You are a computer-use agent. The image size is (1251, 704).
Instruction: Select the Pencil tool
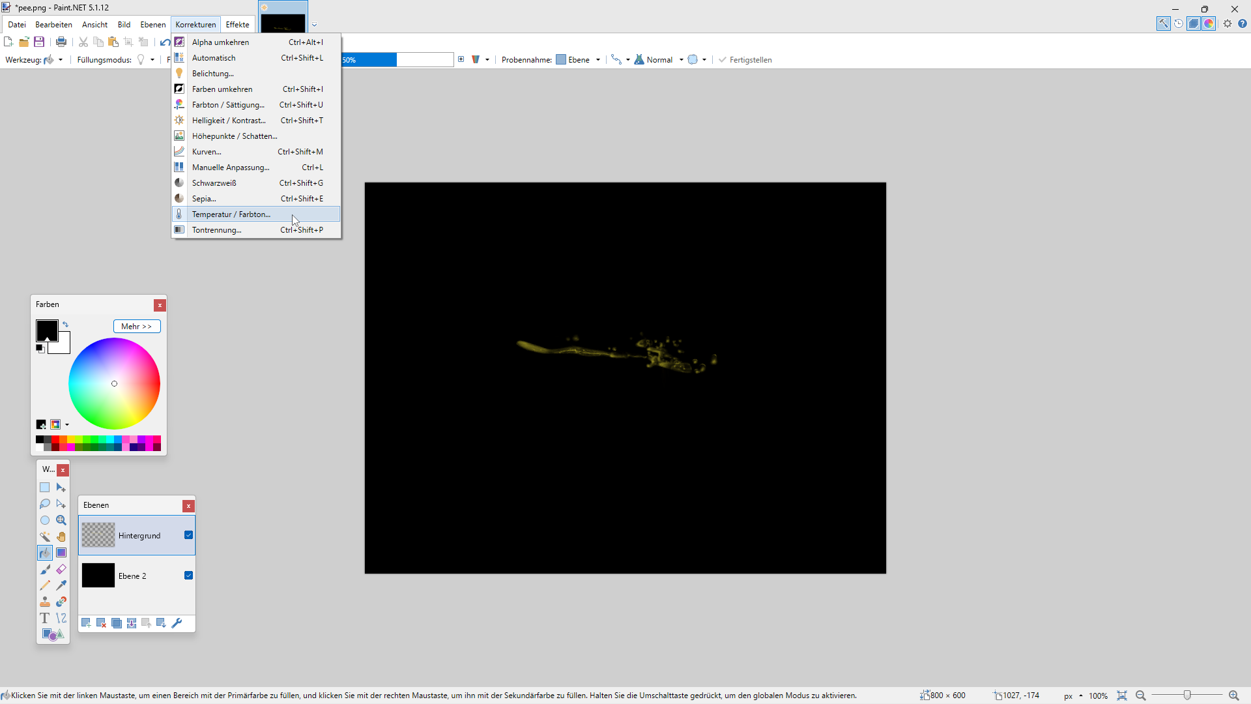click(x=45, y=585)
